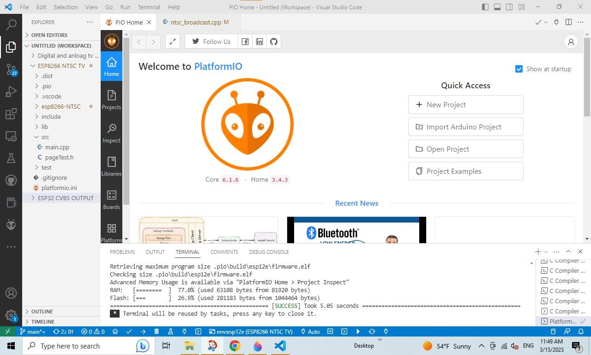Open the Terminal menu
Viewport: 591px width, 355px height.
pyautogui.click(x=149, y=7)
